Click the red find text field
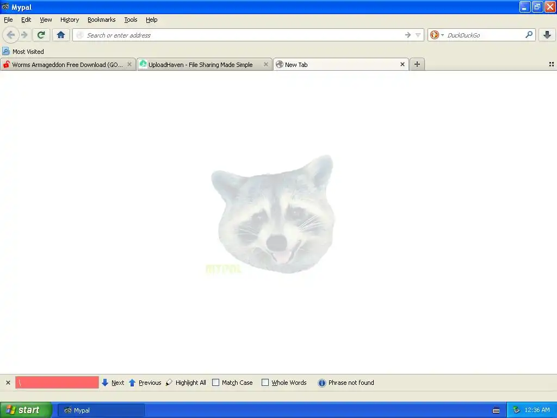Screen dimensions: 557x418 pyautogui.click(x=57, y=383)
